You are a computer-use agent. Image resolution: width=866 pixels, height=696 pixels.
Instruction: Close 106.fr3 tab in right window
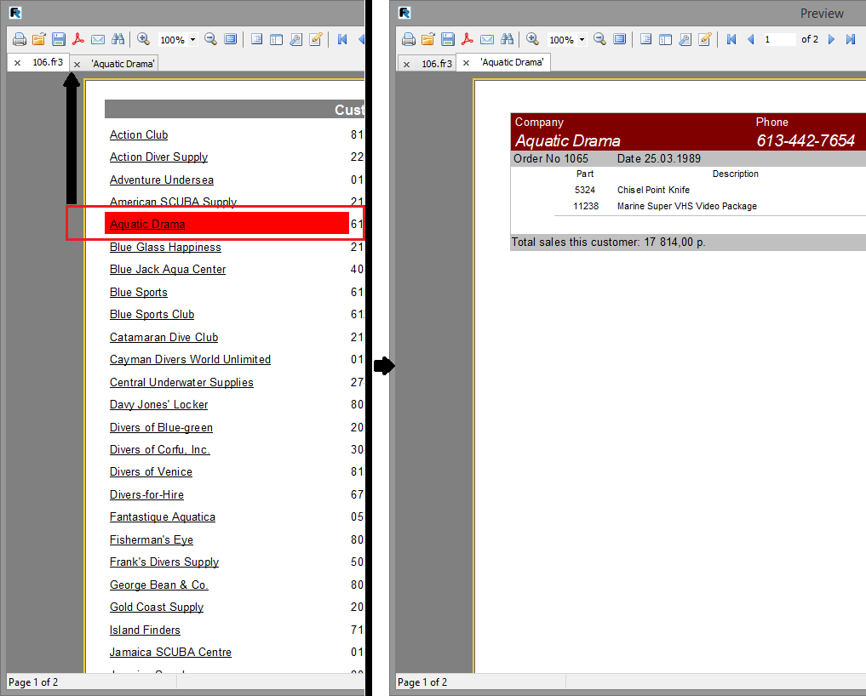tap(406, 65)
